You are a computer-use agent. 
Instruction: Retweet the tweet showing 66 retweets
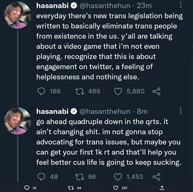click(x=80, y=177)
